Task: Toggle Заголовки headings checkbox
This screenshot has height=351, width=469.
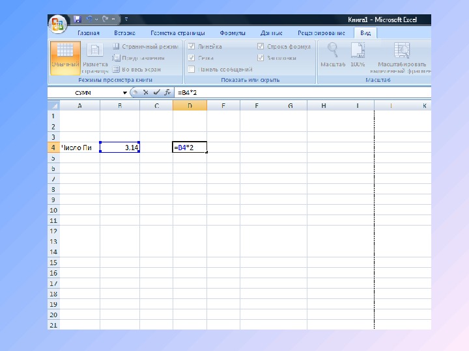Action: tap(261, 58)
